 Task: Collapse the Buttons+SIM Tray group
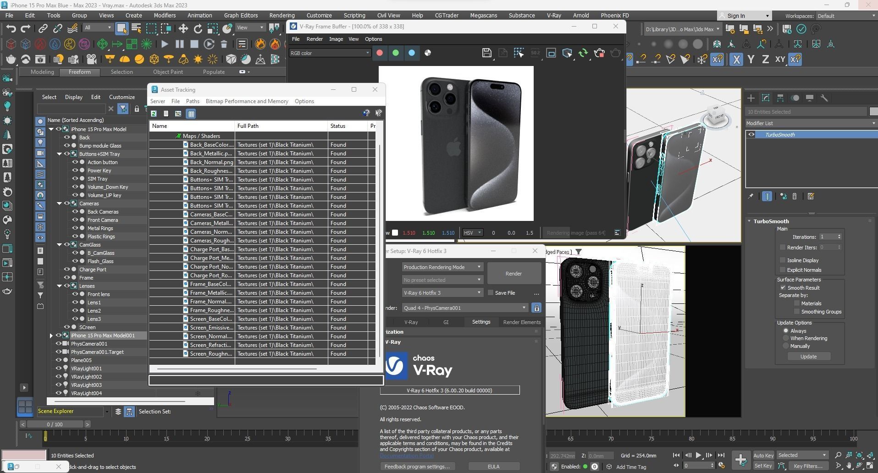pos(60,154)
